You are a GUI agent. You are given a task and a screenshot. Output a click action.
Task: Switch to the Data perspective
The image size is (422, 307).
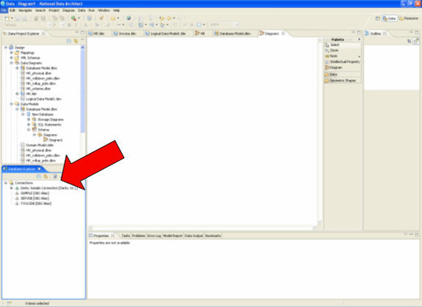389,18
